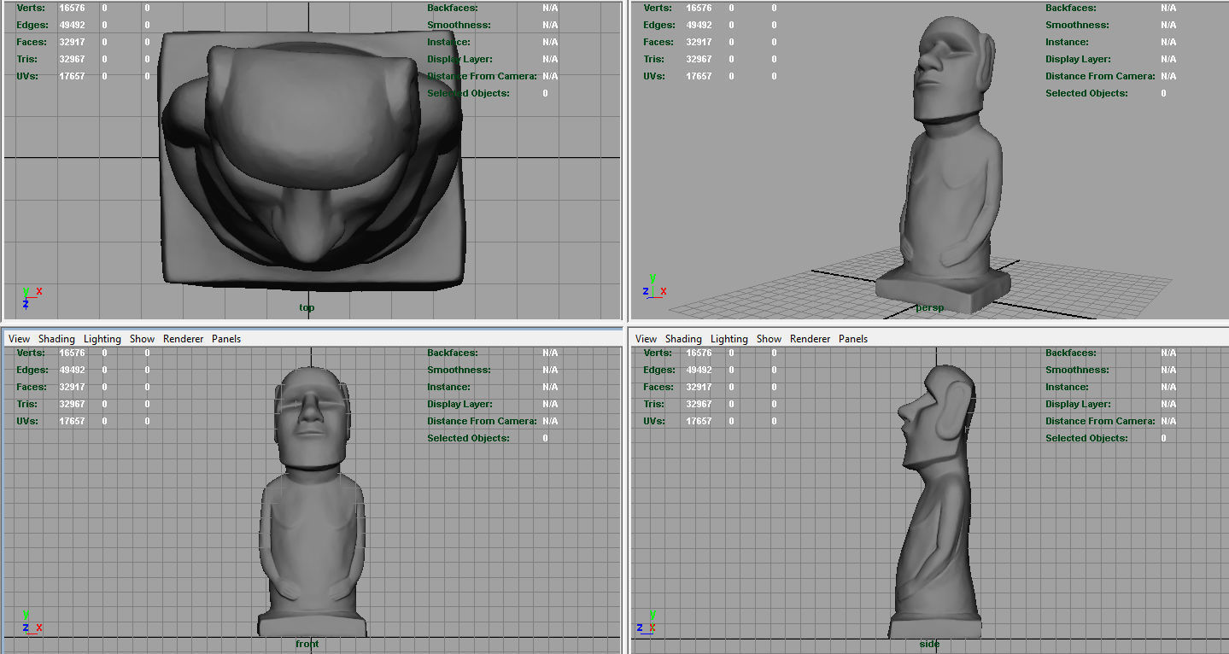
Task: Click the "Display Layer:" label in the front viewport
Action: point(459,404)
